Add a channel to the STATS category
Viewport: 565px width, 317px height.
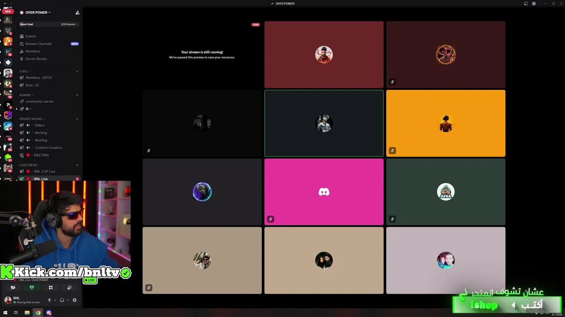click(77, 71)
